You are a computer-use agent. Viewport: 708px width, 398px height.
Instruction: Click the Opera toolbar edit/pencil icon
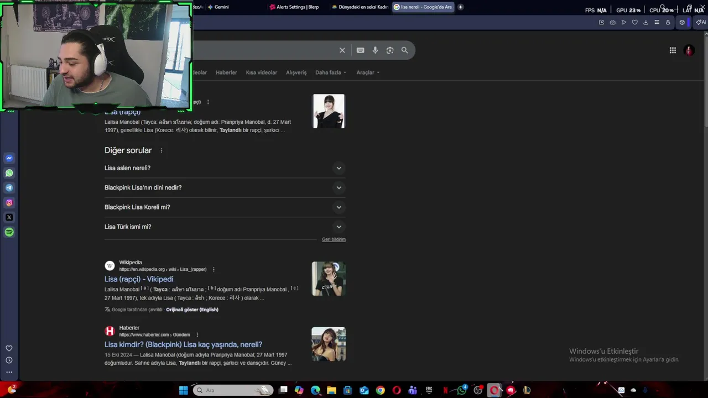point(601,22)
